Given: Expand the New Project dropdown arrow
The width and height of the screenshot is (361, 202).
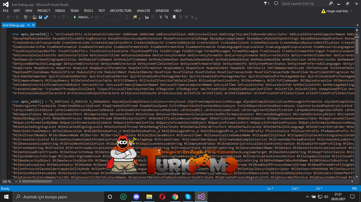Looking at the screenshot, I should pos(30,17).
